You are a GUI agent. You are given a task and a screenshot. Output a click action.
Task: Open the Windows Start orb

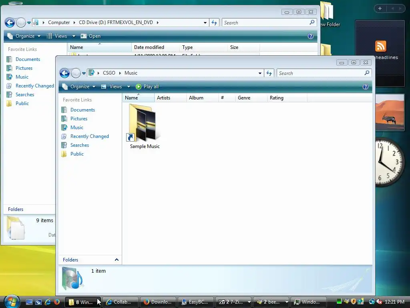pyautogui.click(x=12, y=302)
